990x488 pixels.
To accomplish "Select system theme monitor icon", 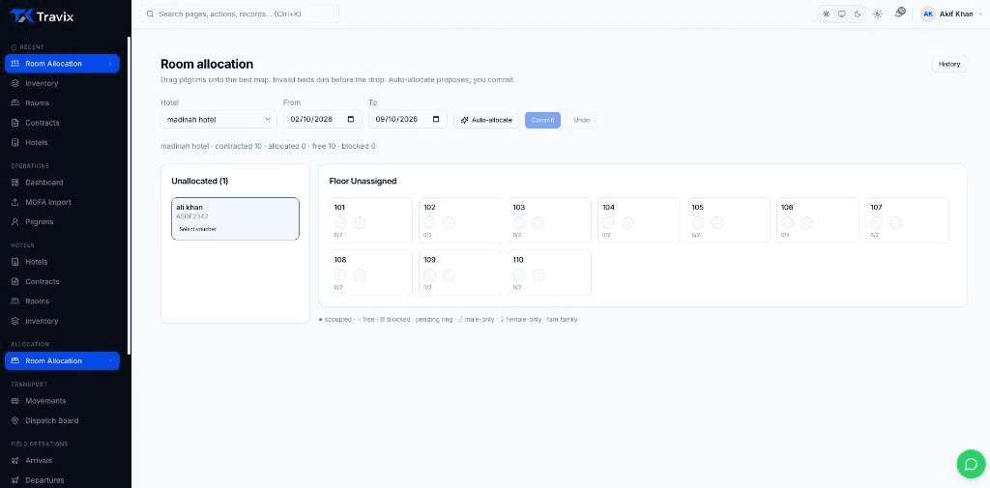I will [842, 14].
